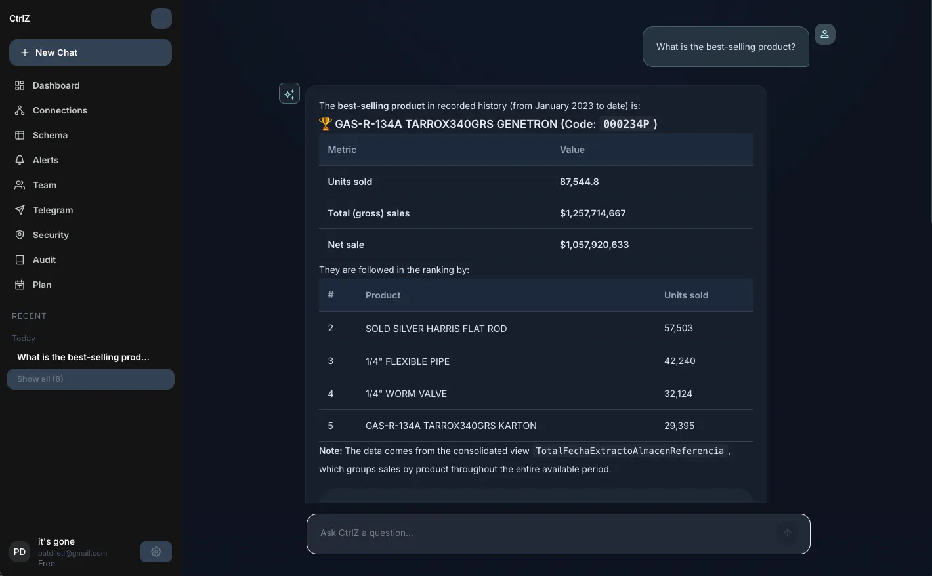Start a New Chat
This screenshot has height=576, width=932.
click(91, 52)
